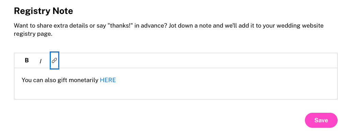The width and height of the screenshot is (356, 139).
Task: Save the registry note
Action: tap(321, 120)
